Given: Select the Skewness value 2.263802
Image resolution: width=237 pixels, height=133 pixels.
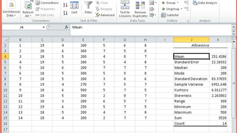Looking at the screenshot, I should pos(218,96).
